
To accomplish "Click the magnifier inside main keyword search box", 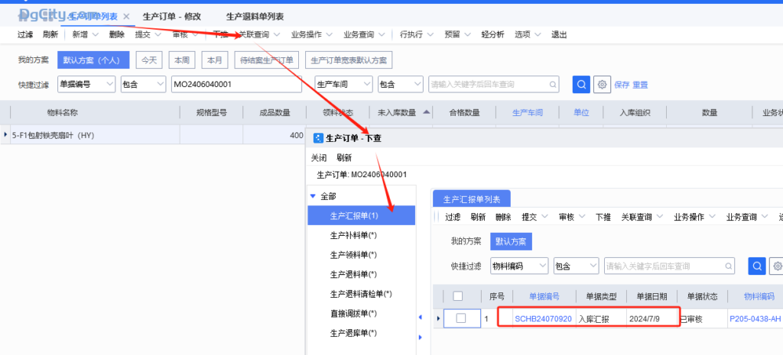I will click(x=553, y=84).
